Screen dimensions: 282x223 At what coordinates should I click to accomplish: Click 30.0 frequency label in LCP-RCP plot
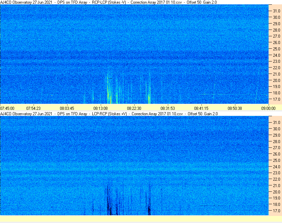pos(277,129)
